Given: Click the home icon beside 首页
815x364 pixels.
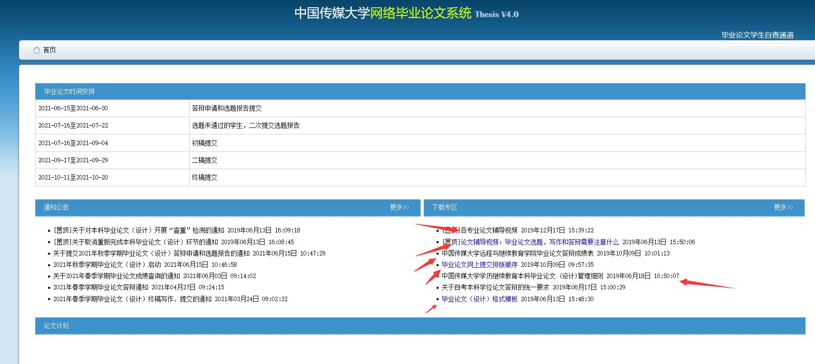Looking at the screenshot, I should point(37,50).
